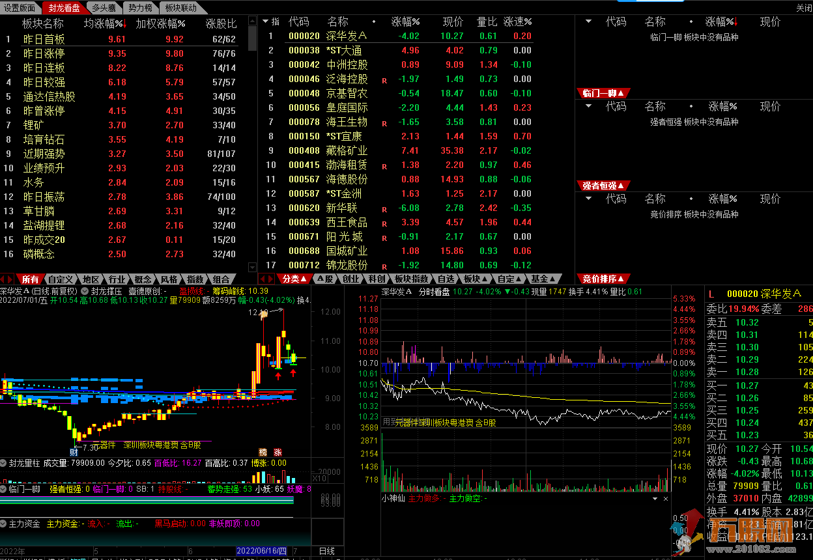Select the 行业 sector filter tab
This screenshot has height=560, width=813.
click(x=117, y=279)
